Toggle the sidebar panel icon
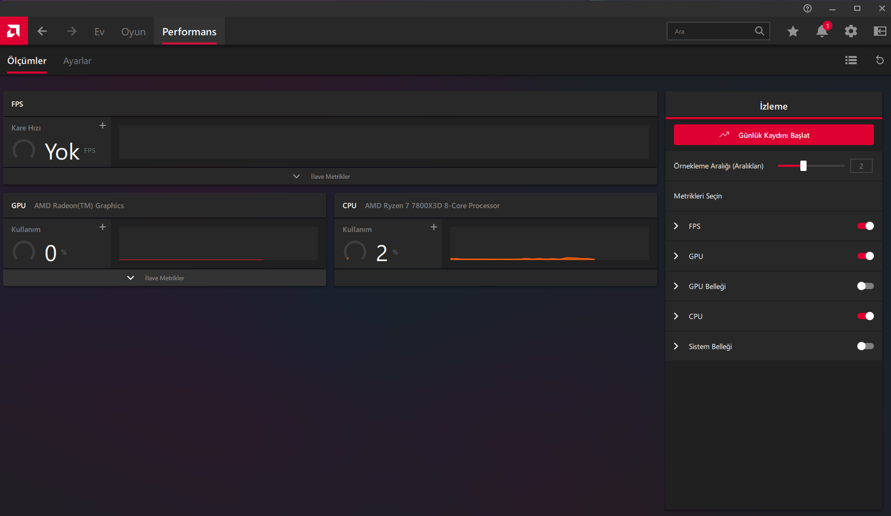 [880, 31]
